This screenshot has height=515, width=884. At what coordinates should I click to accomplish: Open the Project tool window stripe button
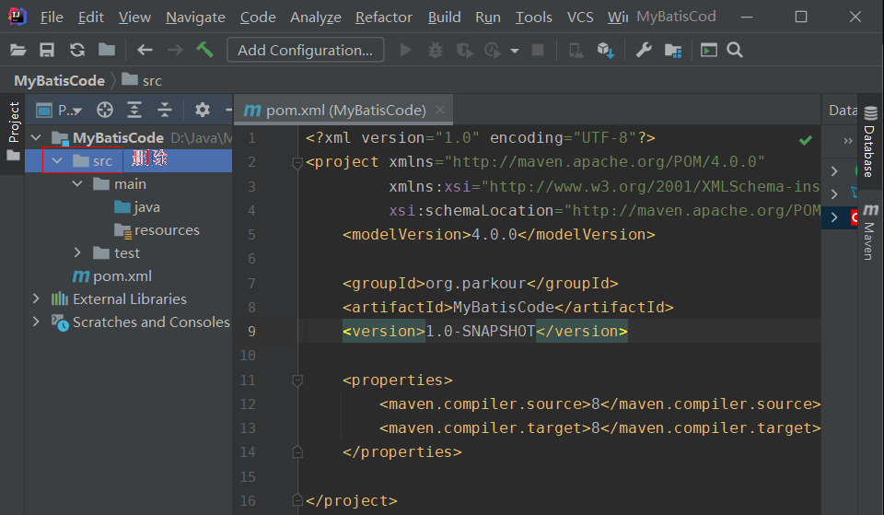[13, 131]
